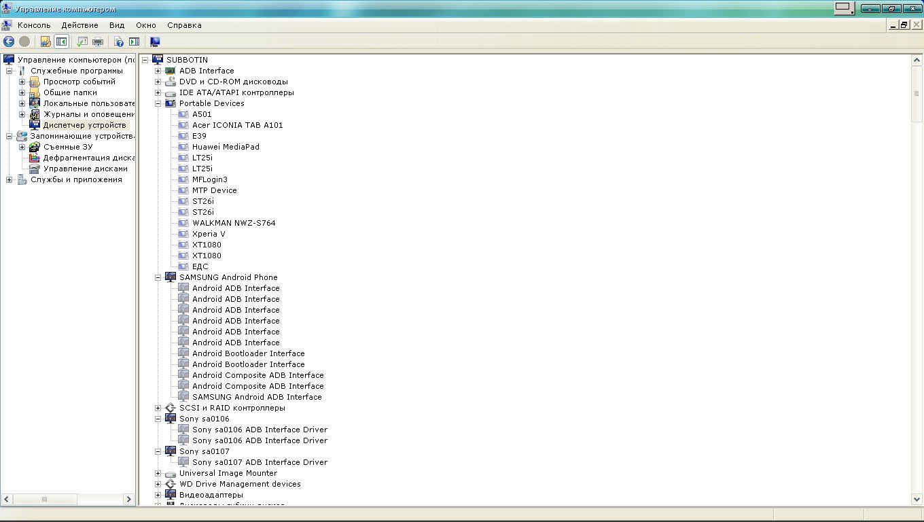Collapse the Служебные программы node
Image resolution: width=924 pixels, height=522 pixels.
click(9, 71)
